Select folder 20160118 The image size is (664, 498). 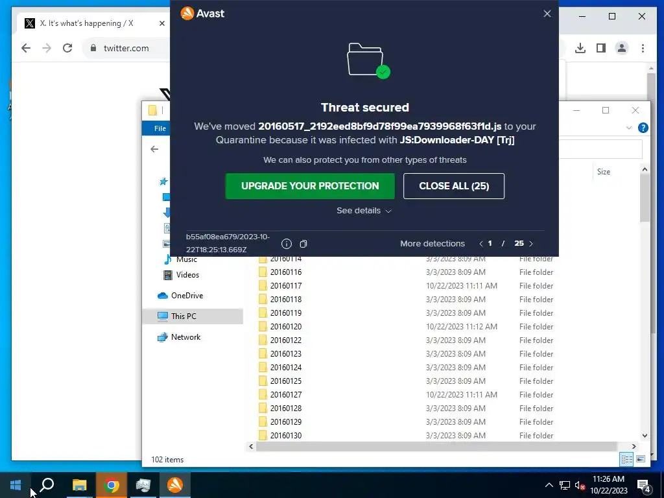407,300
